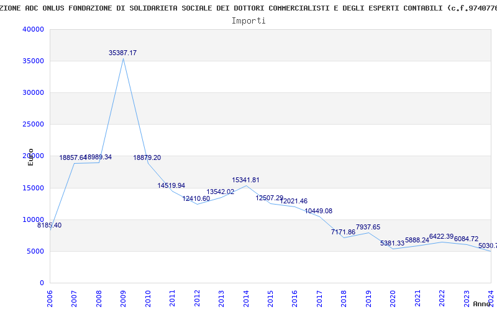This screenshot has height=310, width=497.
Task: Select the 2012 year tick label
Action: tap(197, 298)
